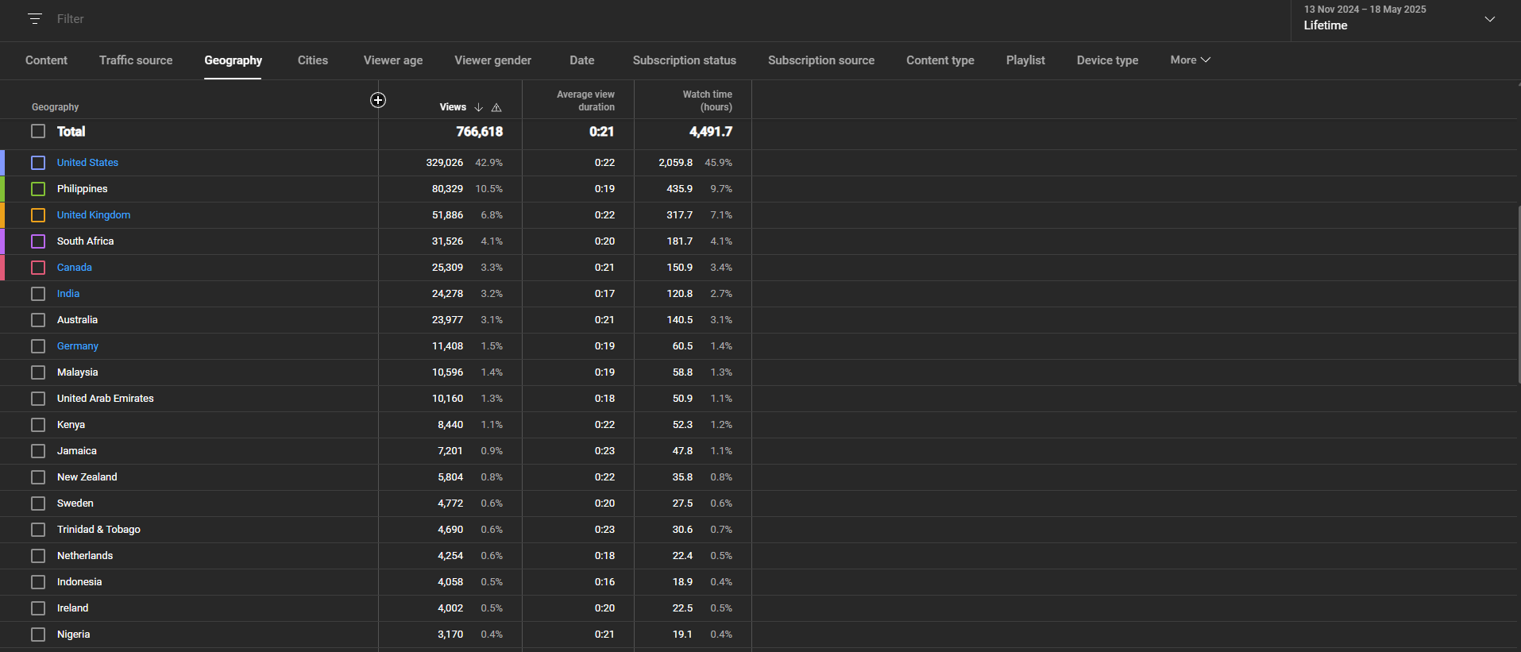This screenshot has width=1521, height=652.
Task: Open the Viewer gender tab
Action: (492, 60)
